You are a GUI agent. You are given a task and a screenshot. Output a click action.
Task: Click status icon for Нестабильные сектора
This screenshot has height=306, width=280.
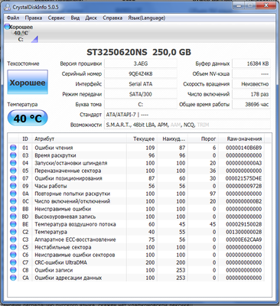[x=13, y=247]
